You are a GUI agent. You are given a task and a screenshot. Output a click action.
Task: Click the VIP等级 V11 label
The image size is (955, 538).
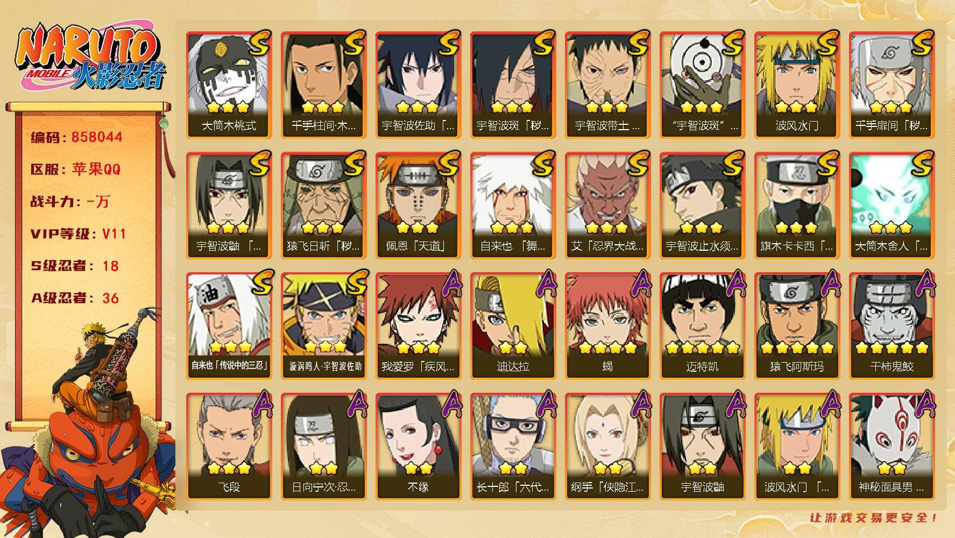click(x=79, y=233)
